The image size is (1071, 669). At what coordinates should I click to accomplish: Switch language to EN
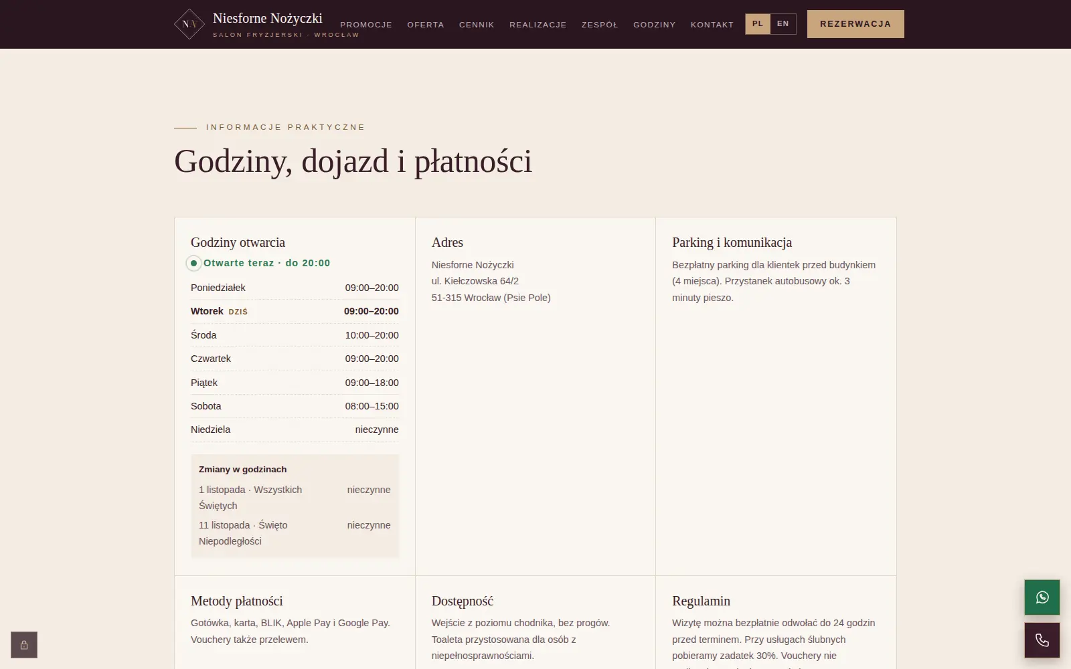783,24
